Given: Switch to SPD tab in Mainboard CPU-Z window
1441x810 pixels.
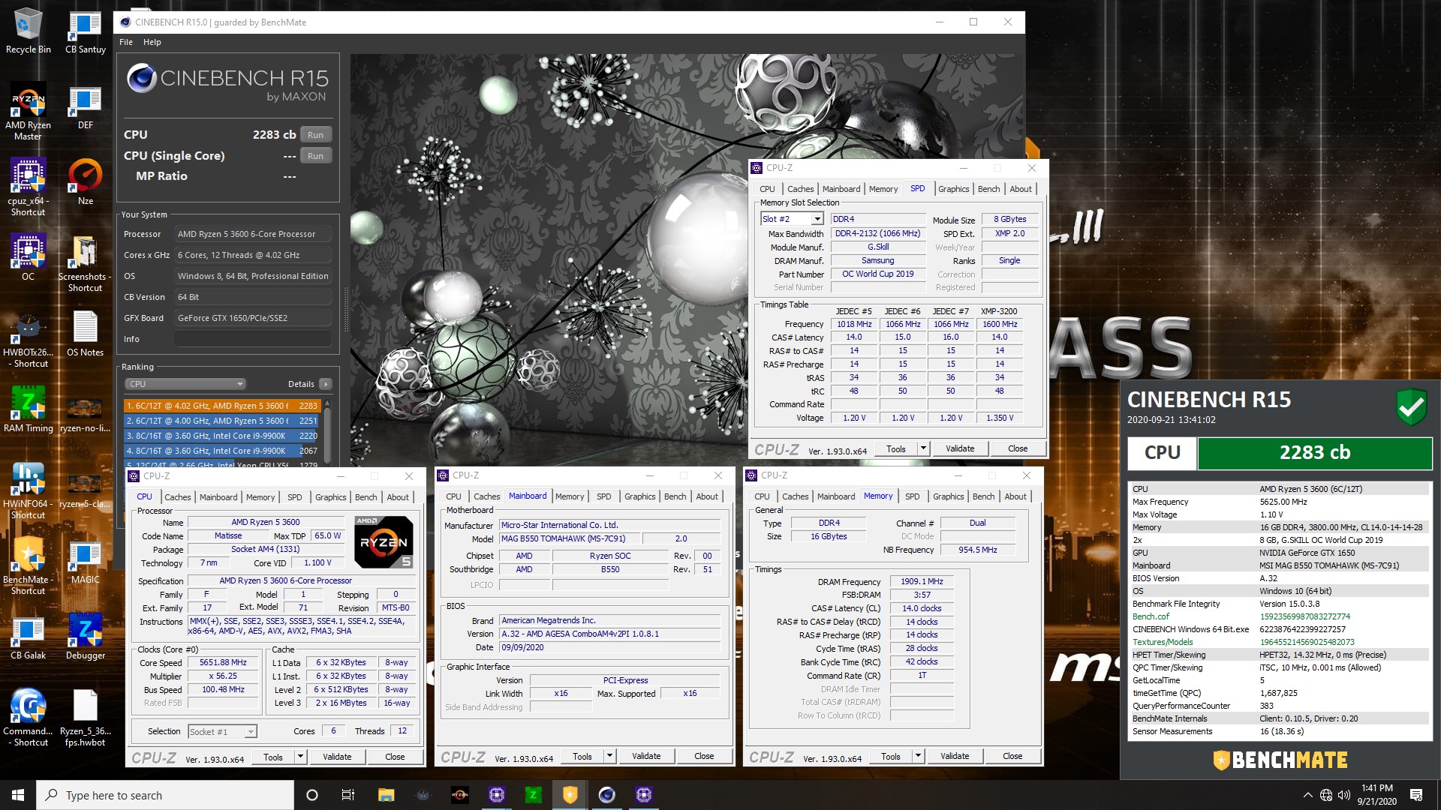Looking at the screenshot, I should [x=603, y=496].
